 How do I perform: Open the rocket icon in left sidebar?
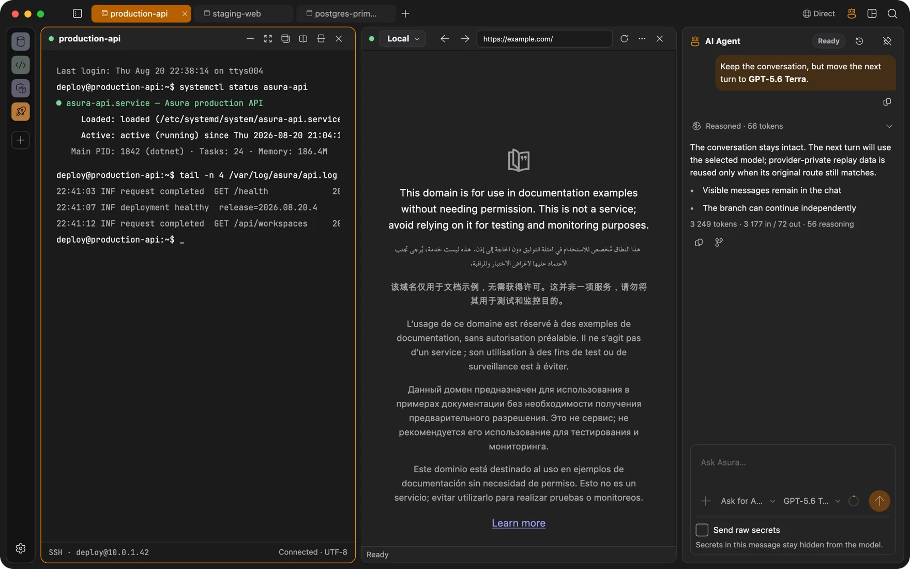[21, 112]
